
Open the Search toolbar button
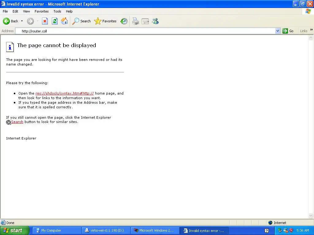point(81,21)
